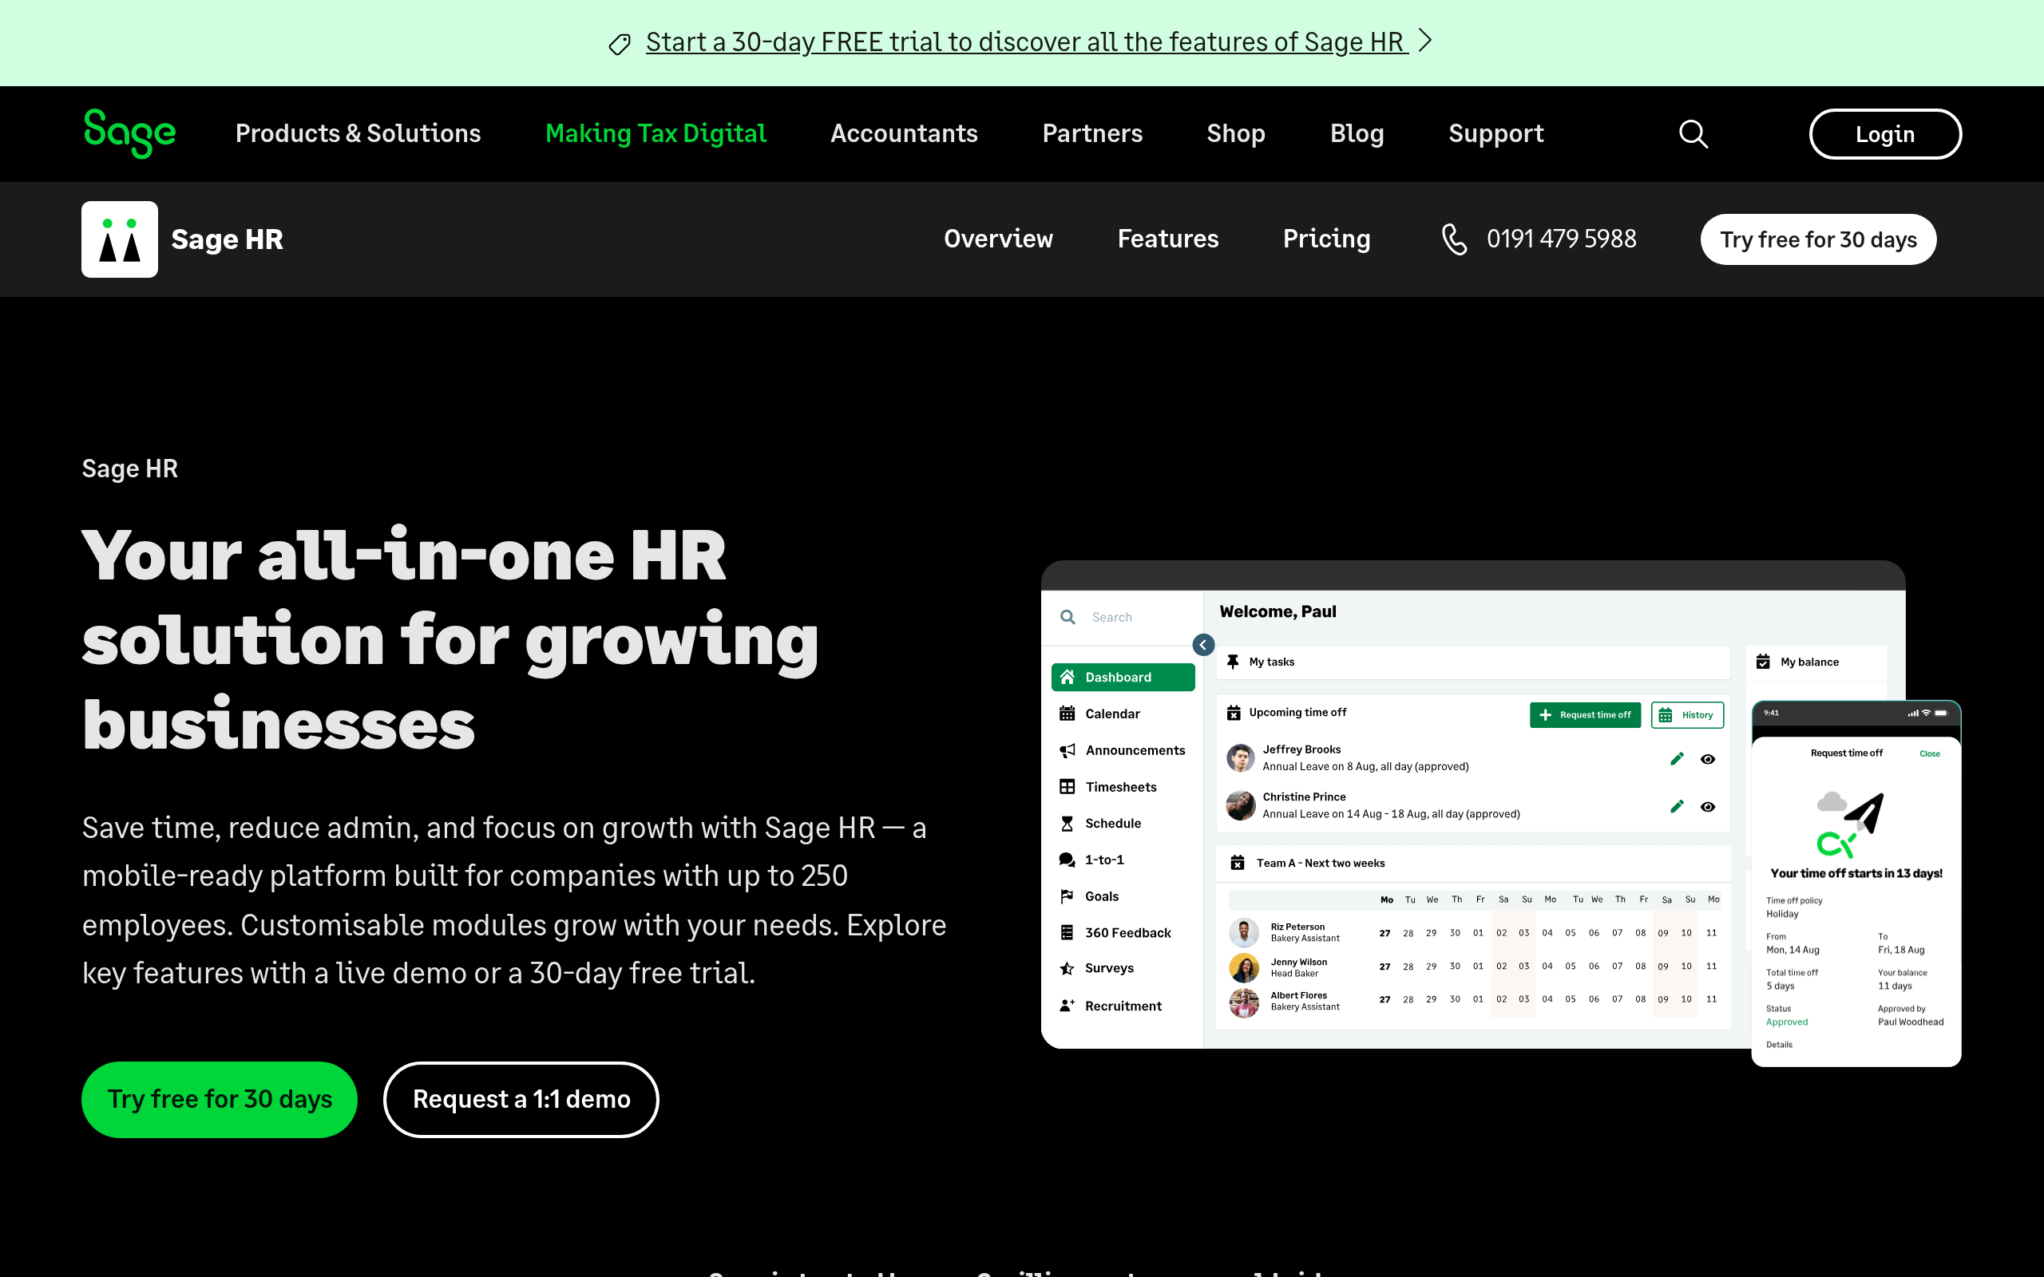Click the Timesheets grid icon

pos(1067,786)
